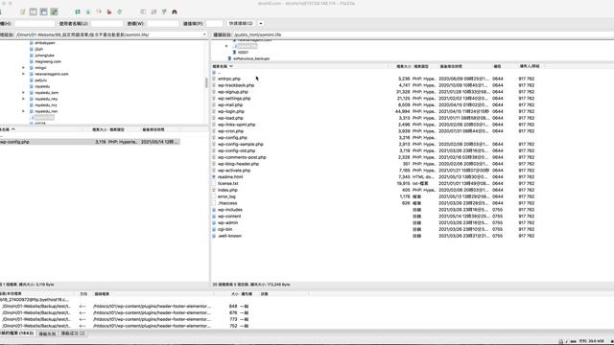The image size is (614, 345).
Task: Cancel the current operation toolbar icon
Action: point(99,11)
